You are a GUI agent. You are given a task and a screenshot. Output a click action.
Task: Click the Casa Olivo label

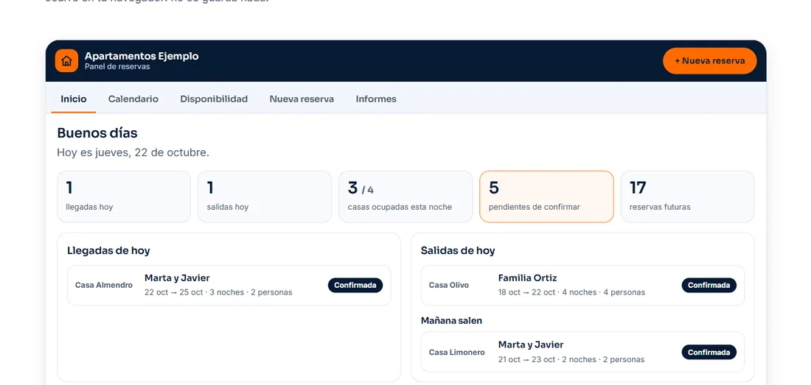(x=449, y=286)
